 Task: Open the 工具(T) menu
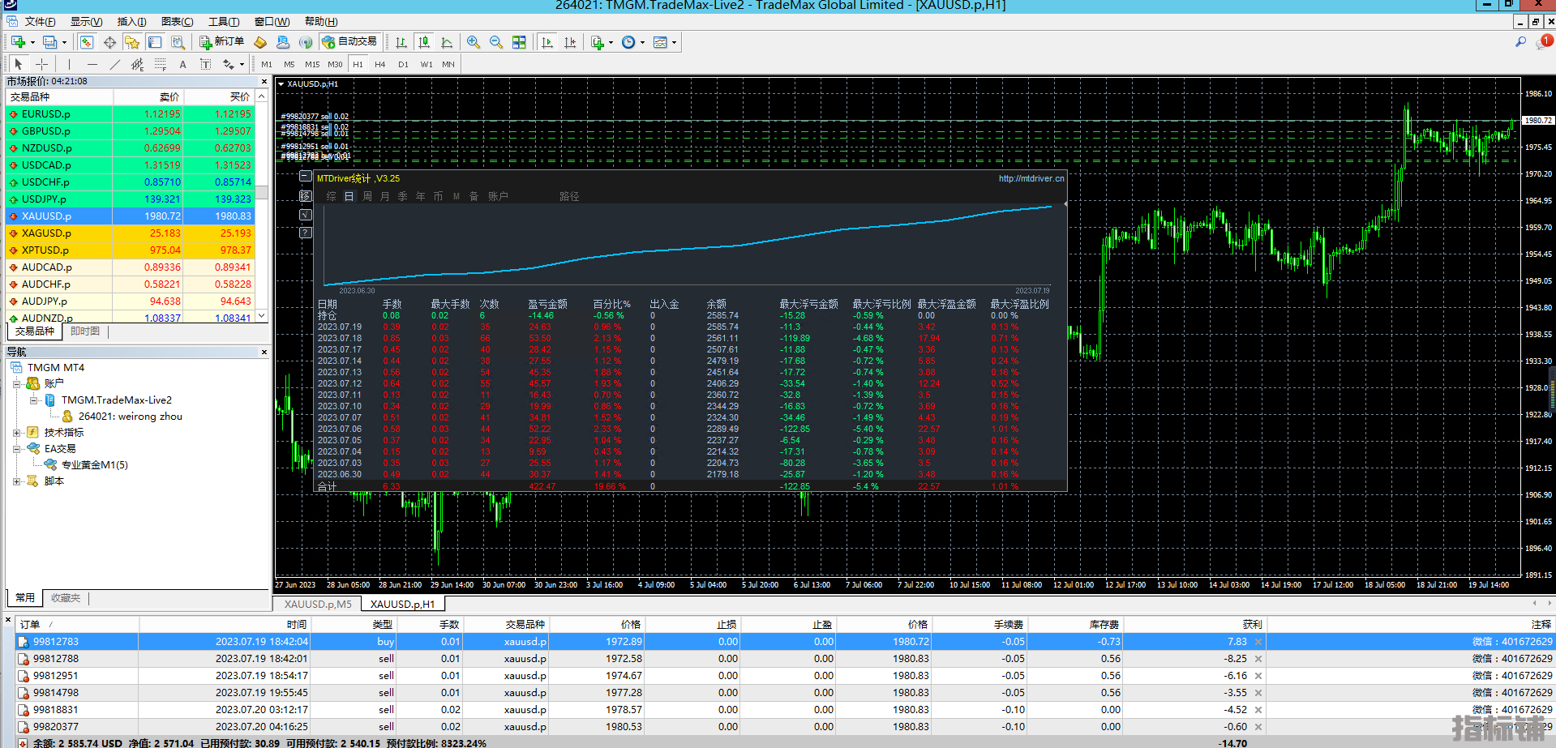point(224,22)
